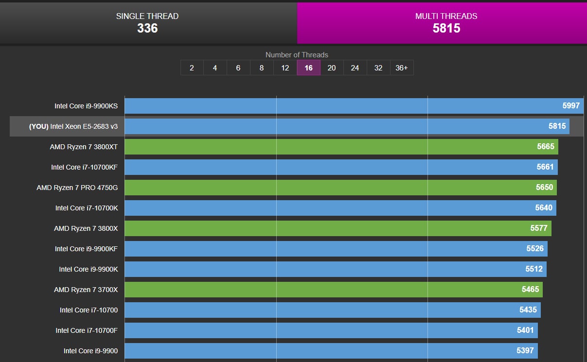This screenshot has width=587, height=362.
Task: Click the 5997 score value
Action: 571,105
